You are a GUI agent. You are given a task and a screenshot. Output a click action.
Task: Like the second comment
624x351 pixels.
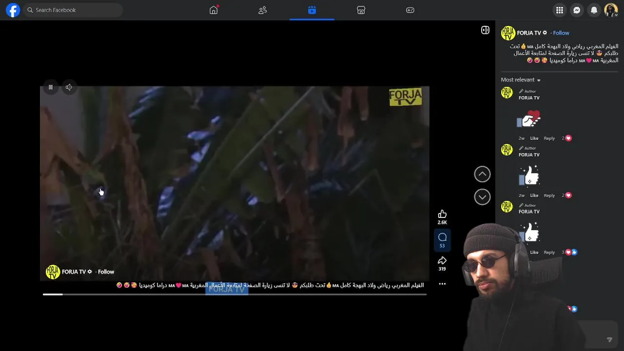pos(534,195)
